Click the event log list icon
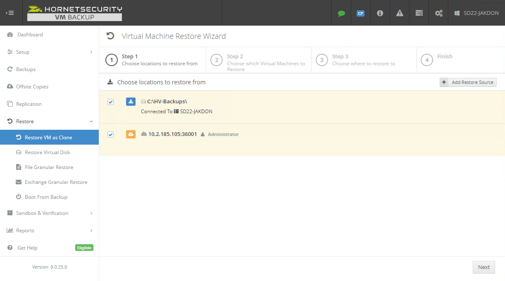Screen dimensions: 505x281 [419, 13]
